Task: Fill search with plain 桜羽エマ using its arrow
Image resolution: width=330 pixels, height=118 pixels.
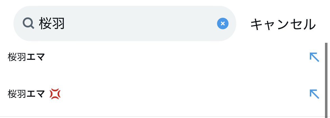Action: [314, 57]
